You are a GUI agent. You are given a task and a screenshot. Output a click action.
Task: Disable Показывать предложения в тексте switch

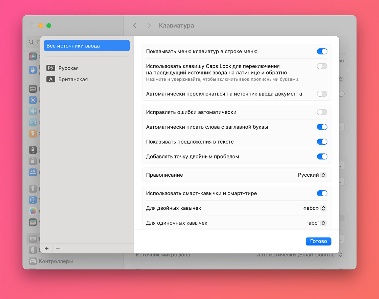click(322, 142)
